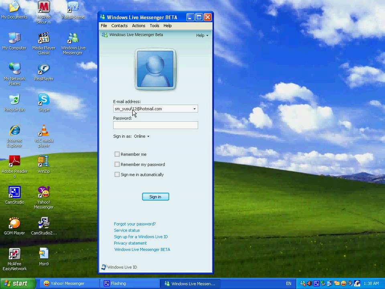The image size is (385, 289).
Task: Select the Yahoo! Messenger desktop shortcut
Action: [44, 197]
